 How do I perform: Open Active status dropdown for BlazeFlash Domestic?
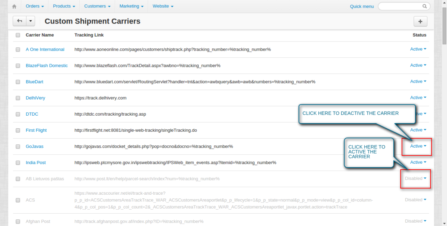click(x=418, y=65)
